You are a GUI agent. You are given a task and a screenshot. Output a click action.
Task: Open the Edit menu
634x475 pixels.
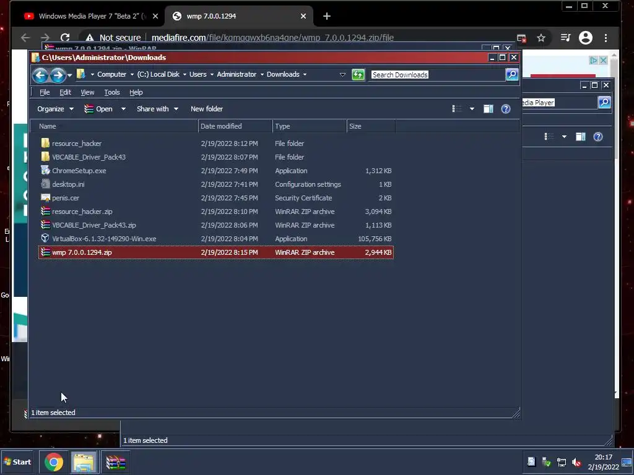65,92
